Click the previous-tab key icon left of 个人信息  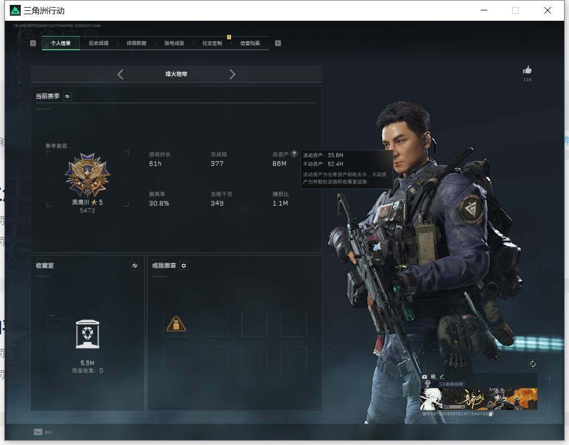click(x=33, y=43)
